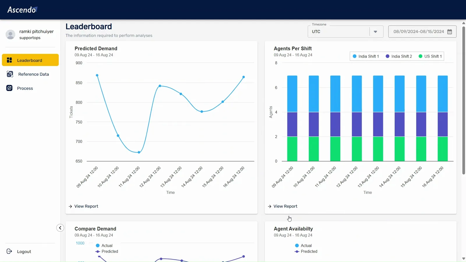Click the 16 Aug US Shift 1 bar segment
466x262 pixels.
point(443,149)
